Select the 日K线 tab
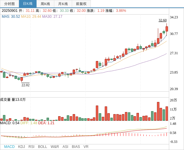Screen dimensions: 184x150 coord(28,4)
